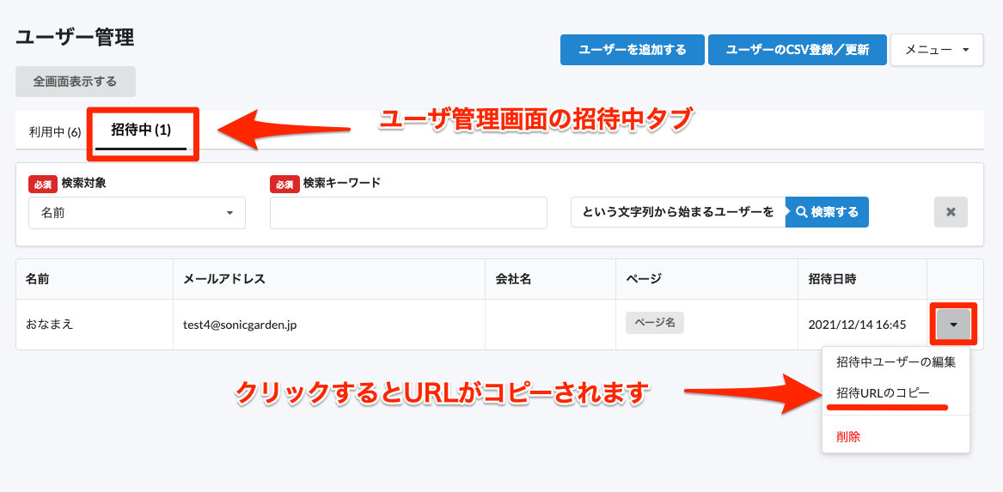Open the という文字列から始まるユーザーを match selector

[677, 212]
